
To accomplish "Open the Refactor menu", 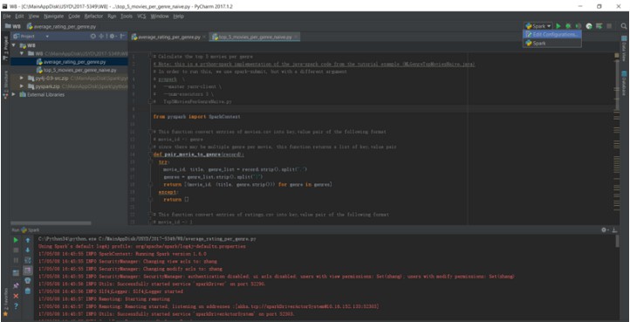I will point(93,16).
